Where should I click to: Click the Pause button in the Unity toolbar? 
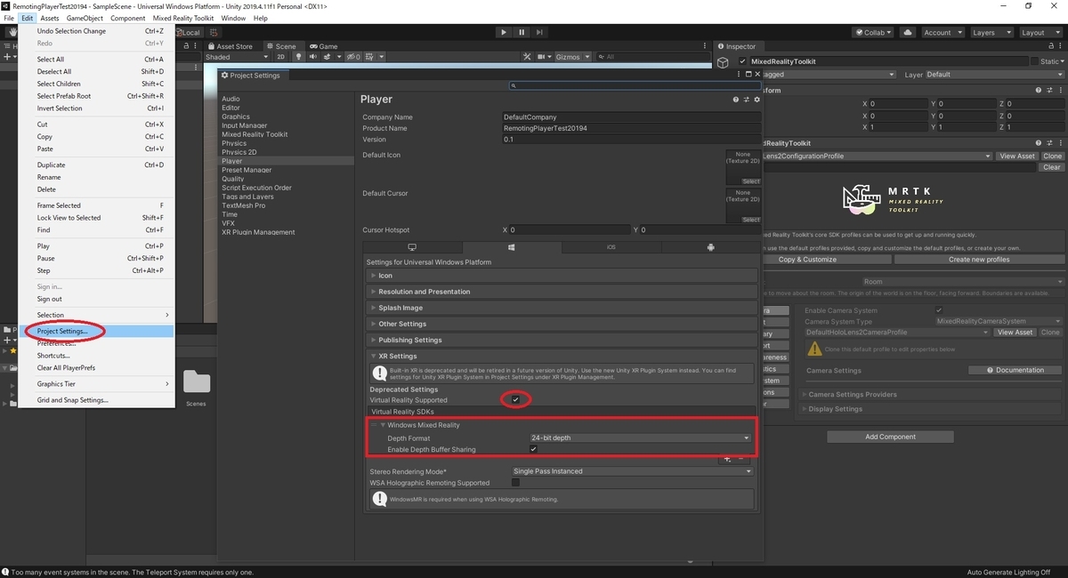[522, 32]
